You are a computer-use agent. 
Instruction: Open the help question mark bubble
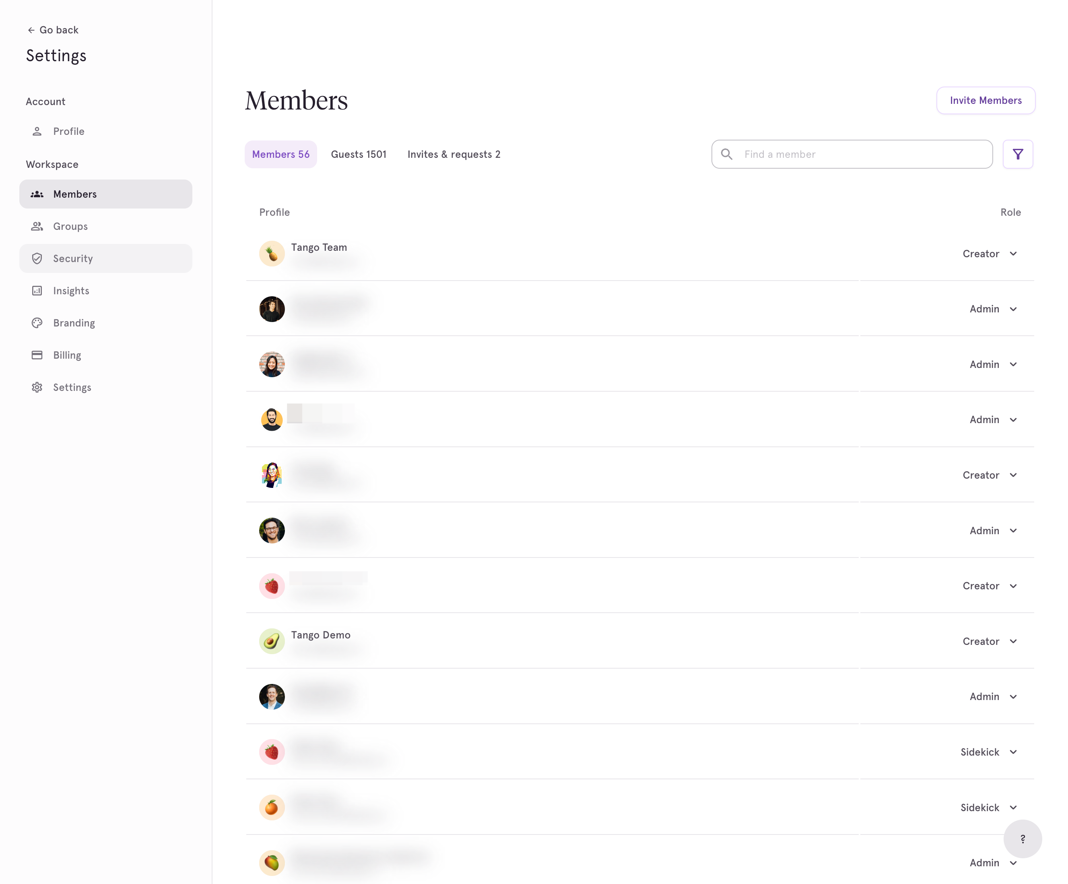1022,839
